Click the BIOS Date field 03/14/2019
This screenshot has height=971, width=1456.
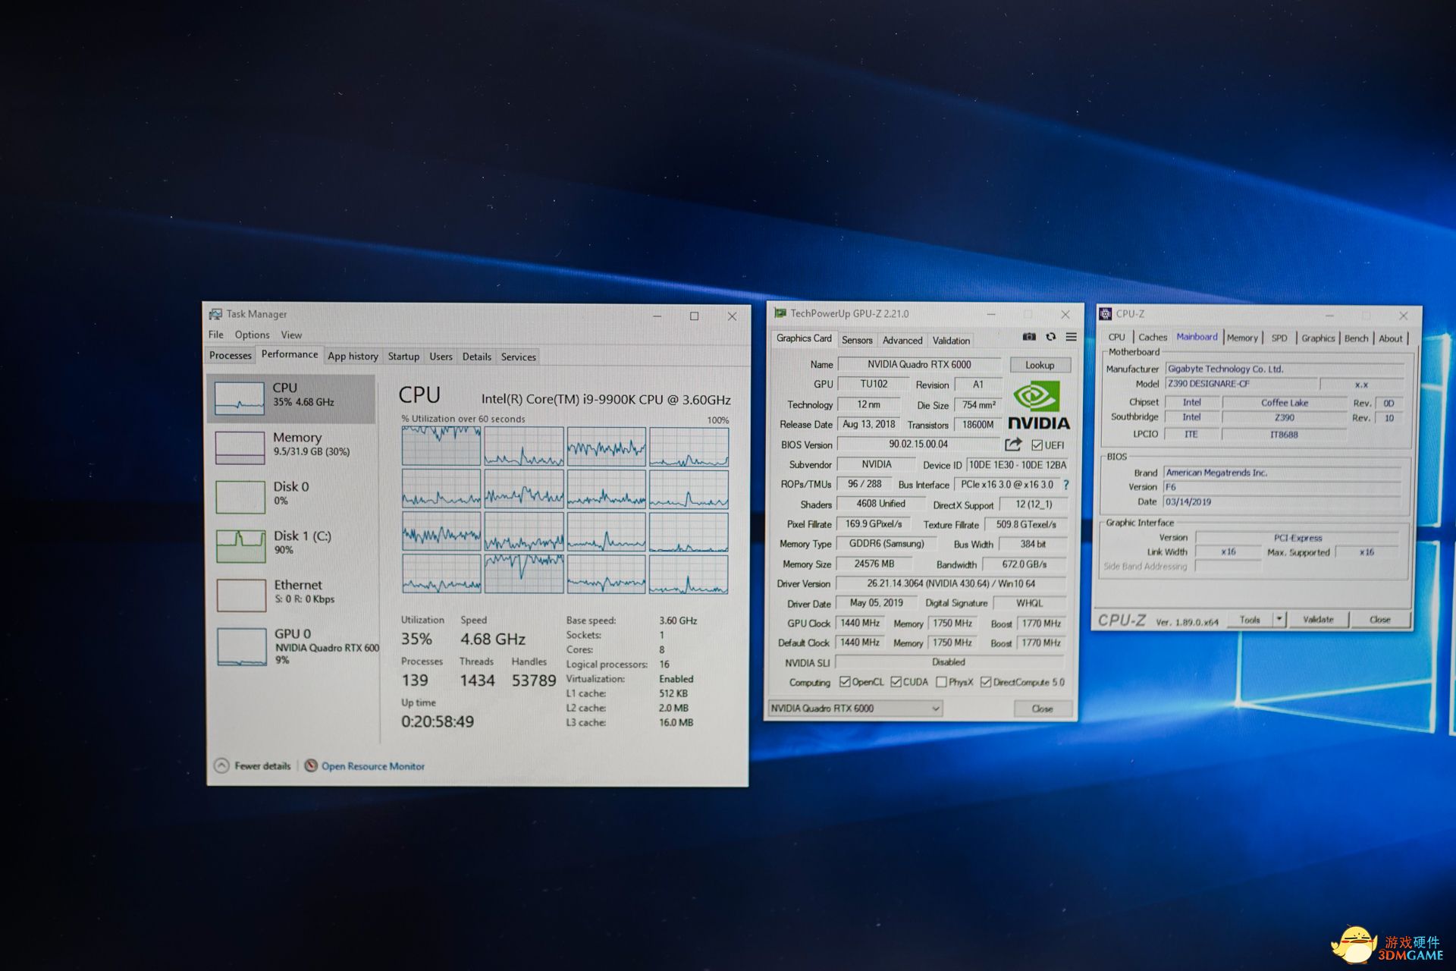coord(1282,501)
